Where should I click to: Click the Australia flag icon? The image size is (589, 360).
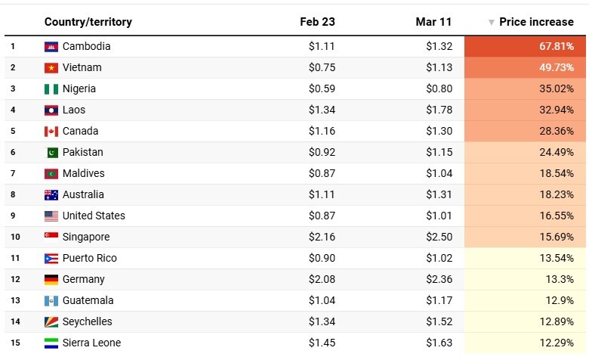[51, 195]
